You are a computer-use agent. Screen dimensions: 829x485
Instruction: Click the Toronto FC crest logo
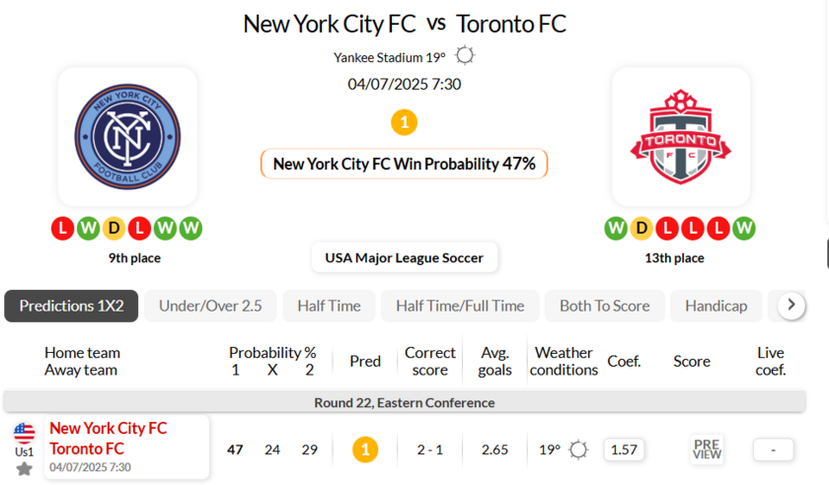pos(681,137)
